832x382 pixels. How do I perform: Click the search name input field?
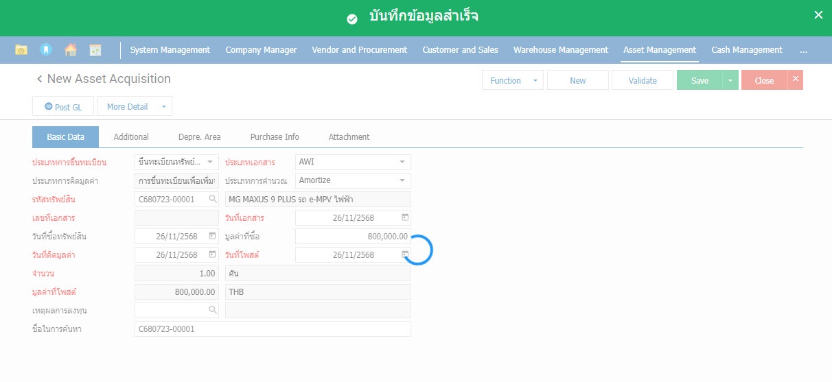click(x=272, y=329)
